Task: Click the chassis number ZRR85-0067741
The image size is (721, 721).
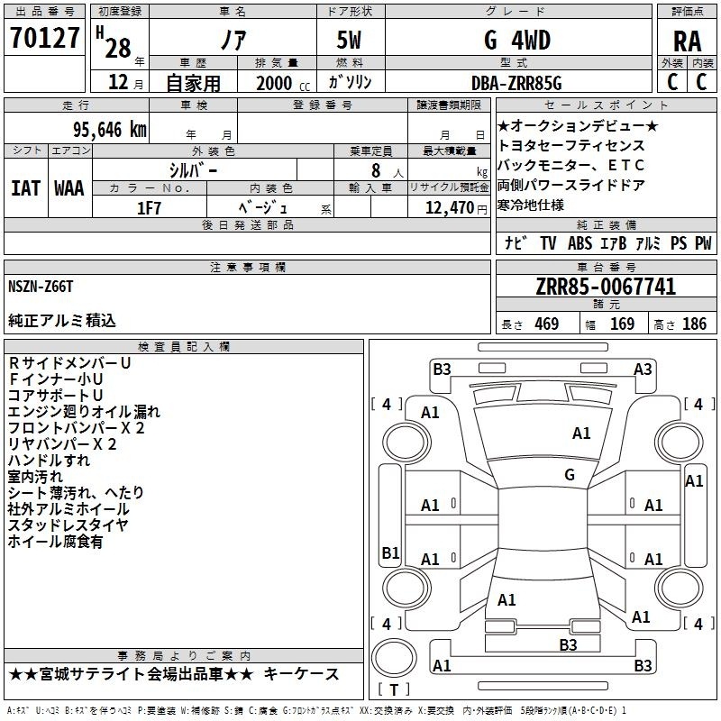Action: [606, 287]
